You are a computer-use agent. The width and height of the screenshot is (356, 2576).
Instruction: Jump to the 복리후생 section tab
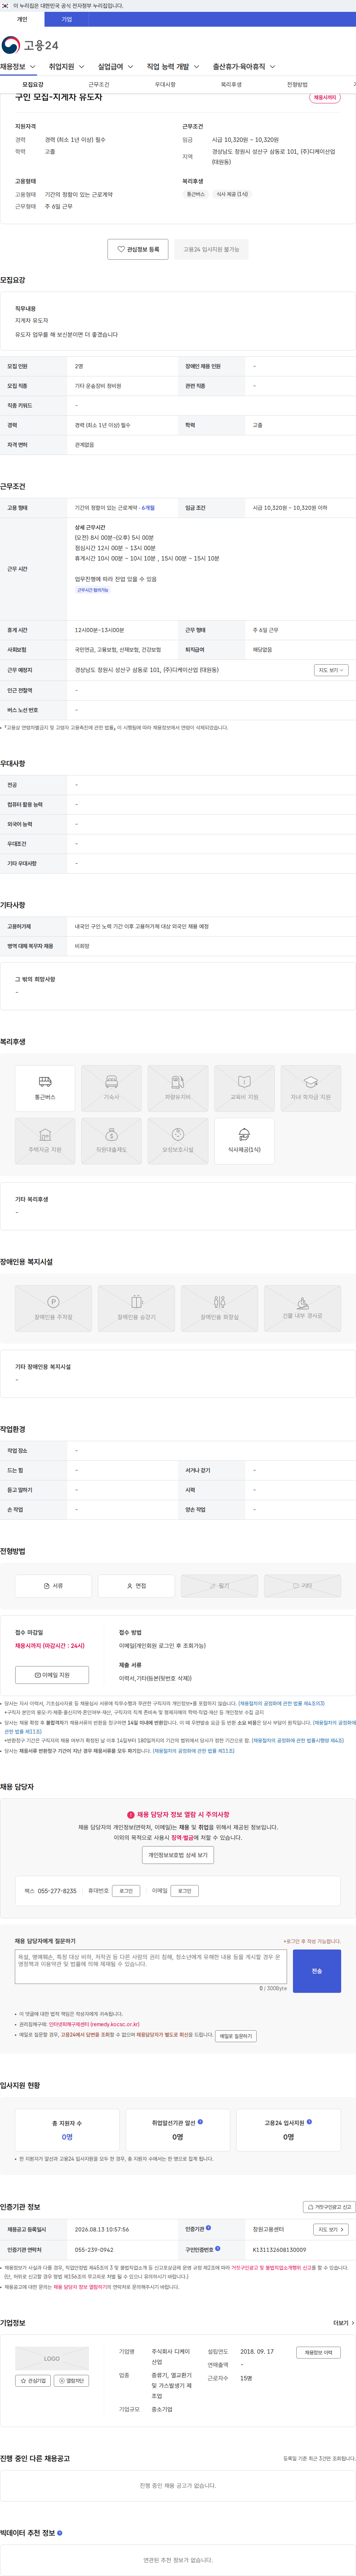click(231, 85)
